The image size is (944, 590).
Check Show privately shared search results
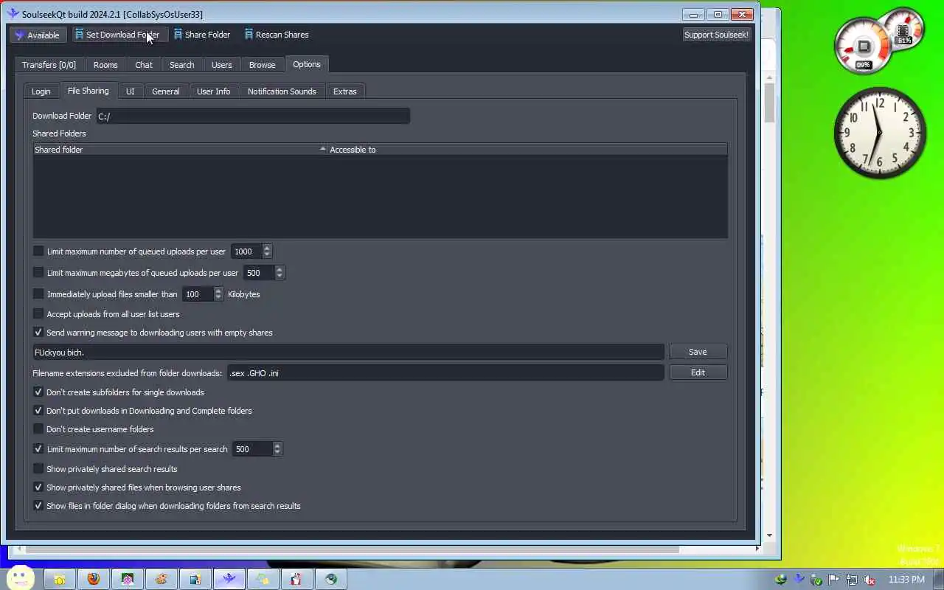pyautogui.click(x=38, y=469)
